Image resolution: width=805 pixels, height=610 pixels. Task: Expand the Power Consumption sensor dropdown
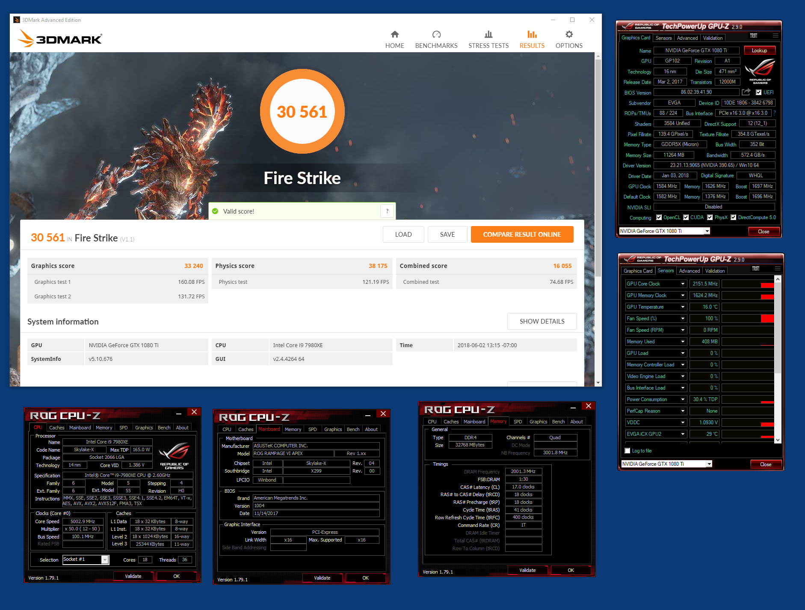(683, 399)
